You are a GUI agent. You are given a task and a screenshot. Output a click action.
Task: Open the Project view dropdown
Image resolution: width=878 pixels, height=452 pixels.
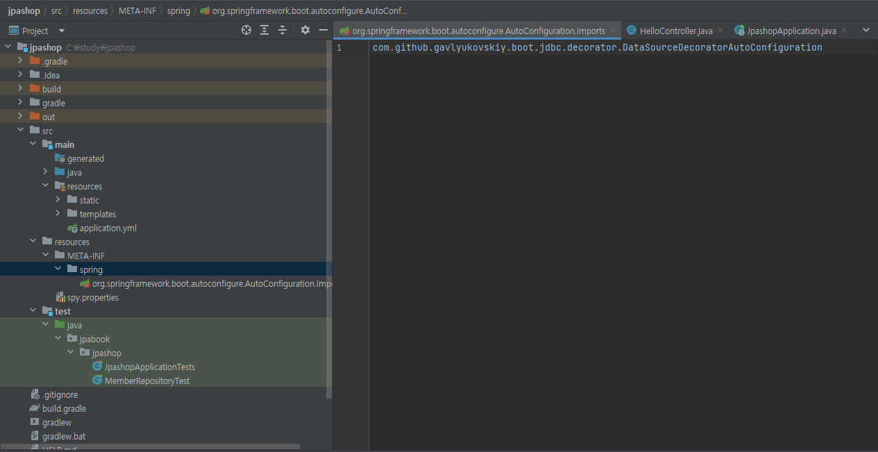coord(62,31)
